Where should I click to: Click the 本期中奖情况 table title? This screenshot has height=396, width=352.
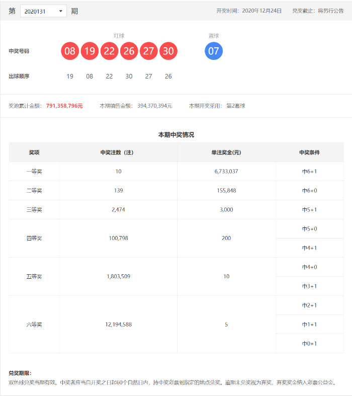176,135
